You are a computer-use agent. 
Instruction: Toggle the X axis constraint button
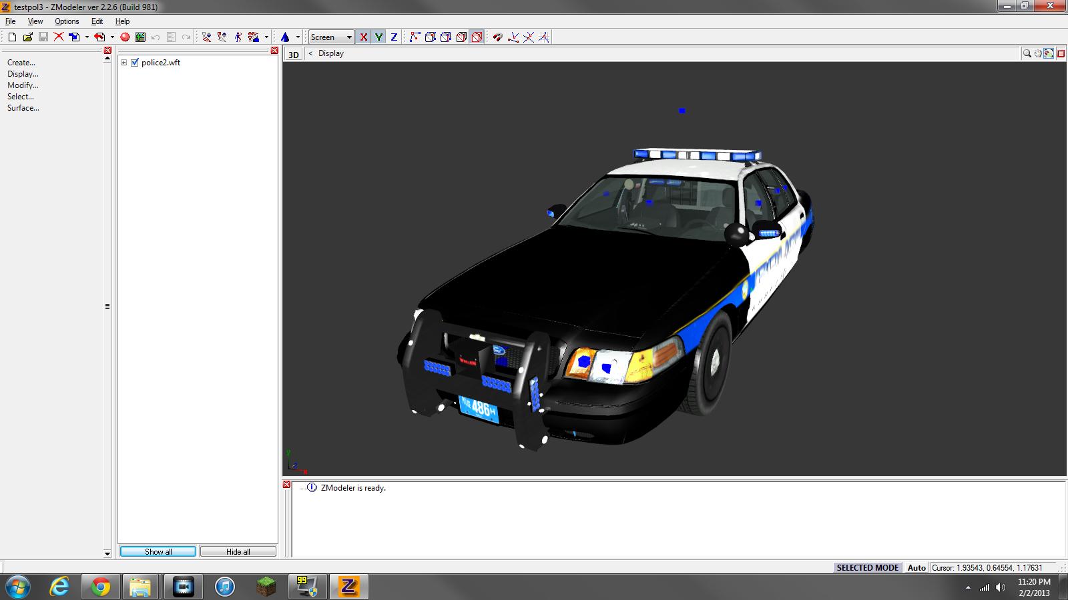tap(363, 37)
